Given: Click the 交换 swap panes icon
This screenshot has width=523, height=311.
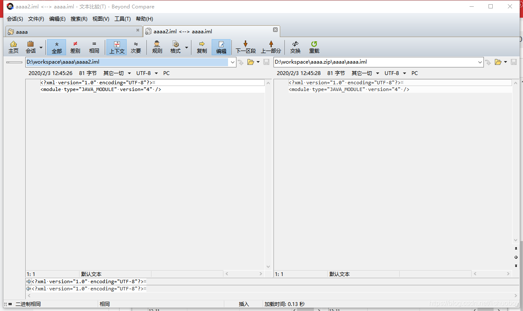Looking at the screenshot, I should click(x=295, y=47).
